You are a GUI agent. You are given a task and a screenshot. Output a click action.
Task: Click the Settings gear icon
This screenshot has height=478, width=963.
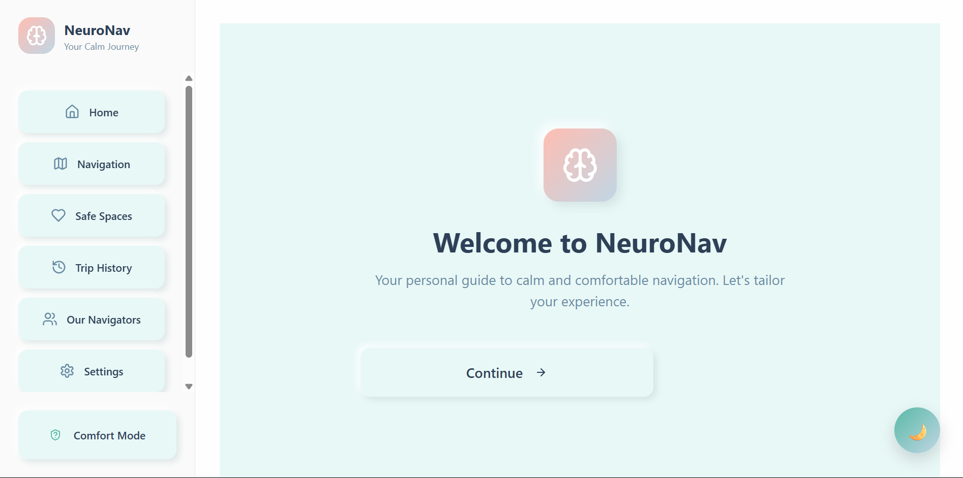coord(67,371)
